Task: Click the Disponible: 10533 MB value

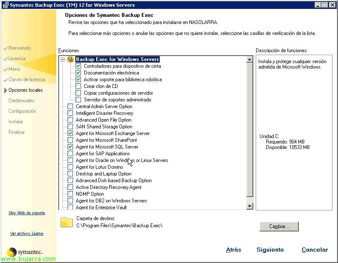Action: 287,147
